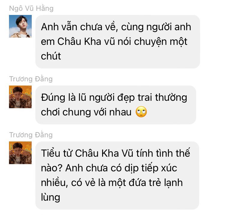Tap Trương Đằng's avatar beside 'Tiểu tử' message
Viewport: 248px width, 215px height.
[20, 153]
